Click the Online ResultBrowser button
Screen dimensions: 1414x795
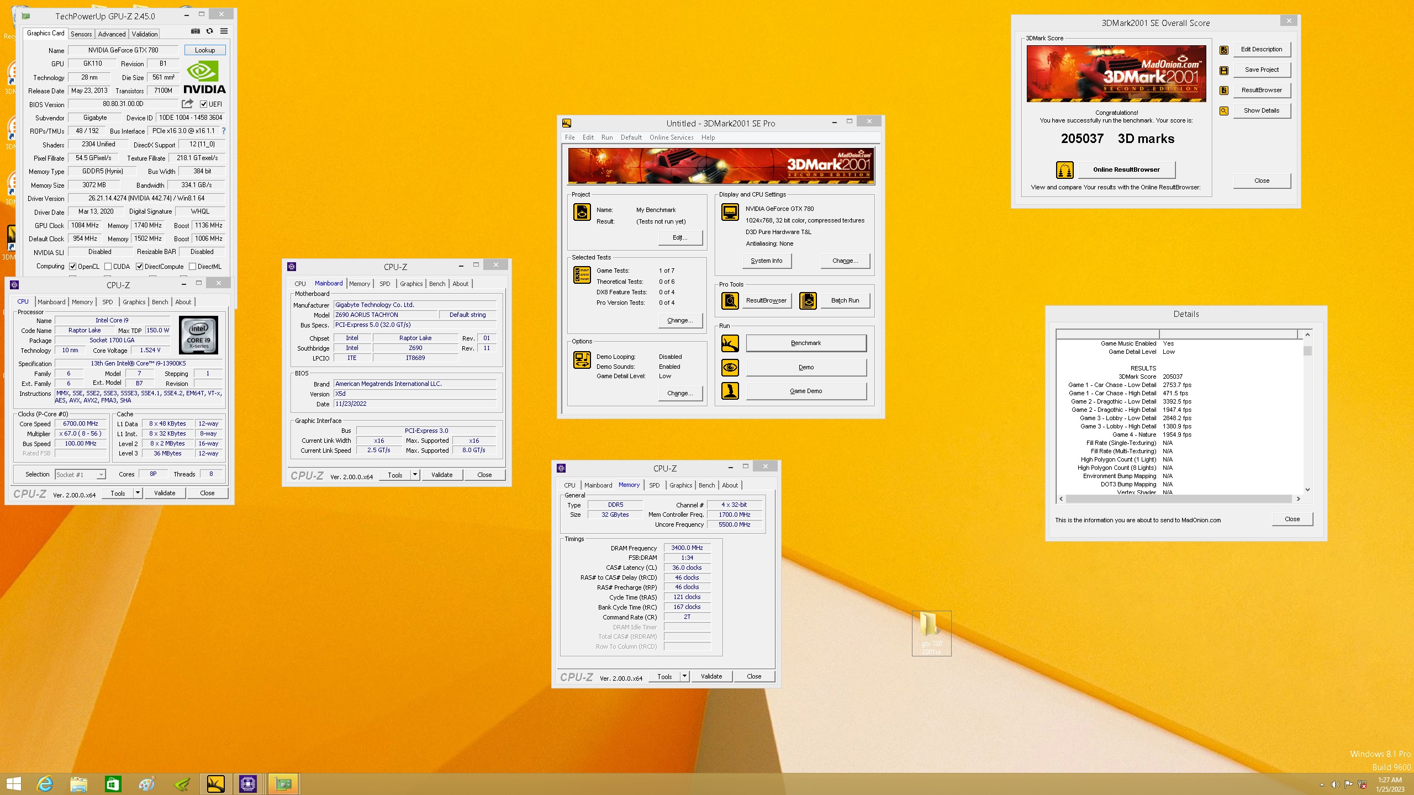pos(1126,169)
